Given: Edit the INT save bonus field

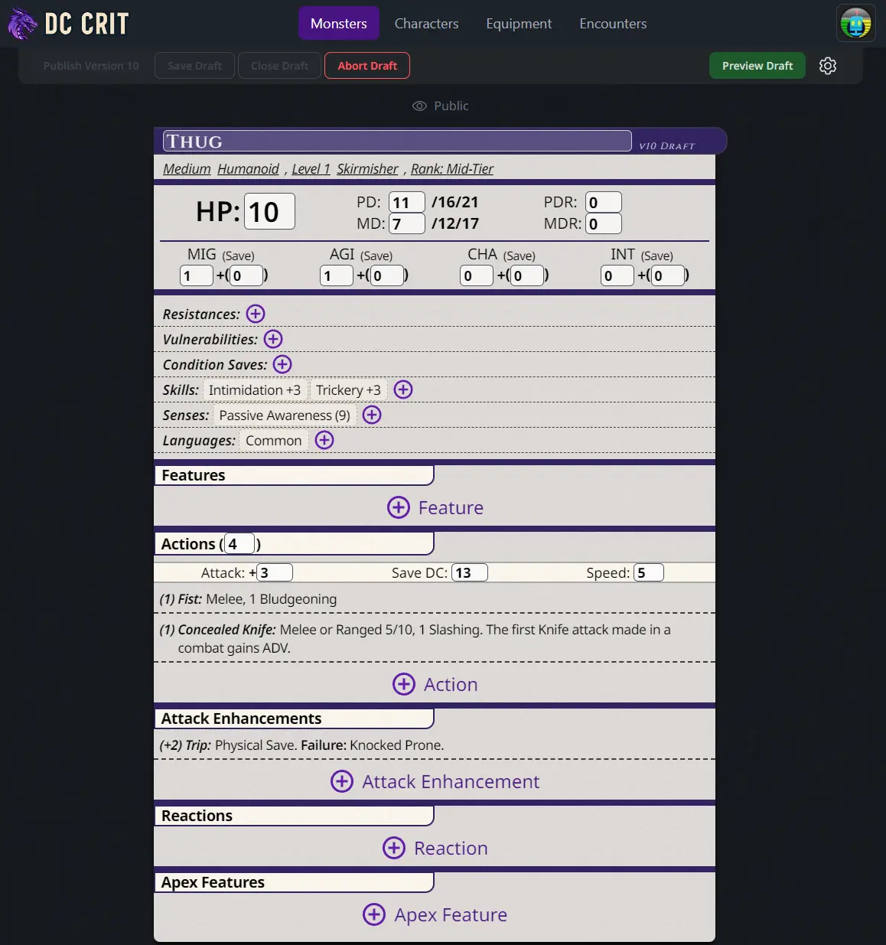Looking at the screenshot, I should pos(668,275).
